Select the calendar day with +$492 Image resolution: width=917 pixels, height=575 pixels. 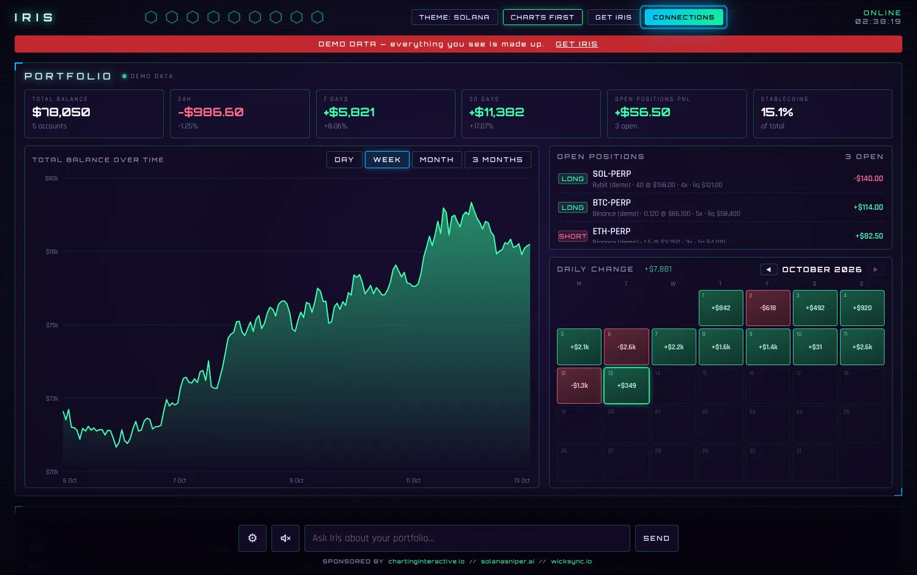815,308
